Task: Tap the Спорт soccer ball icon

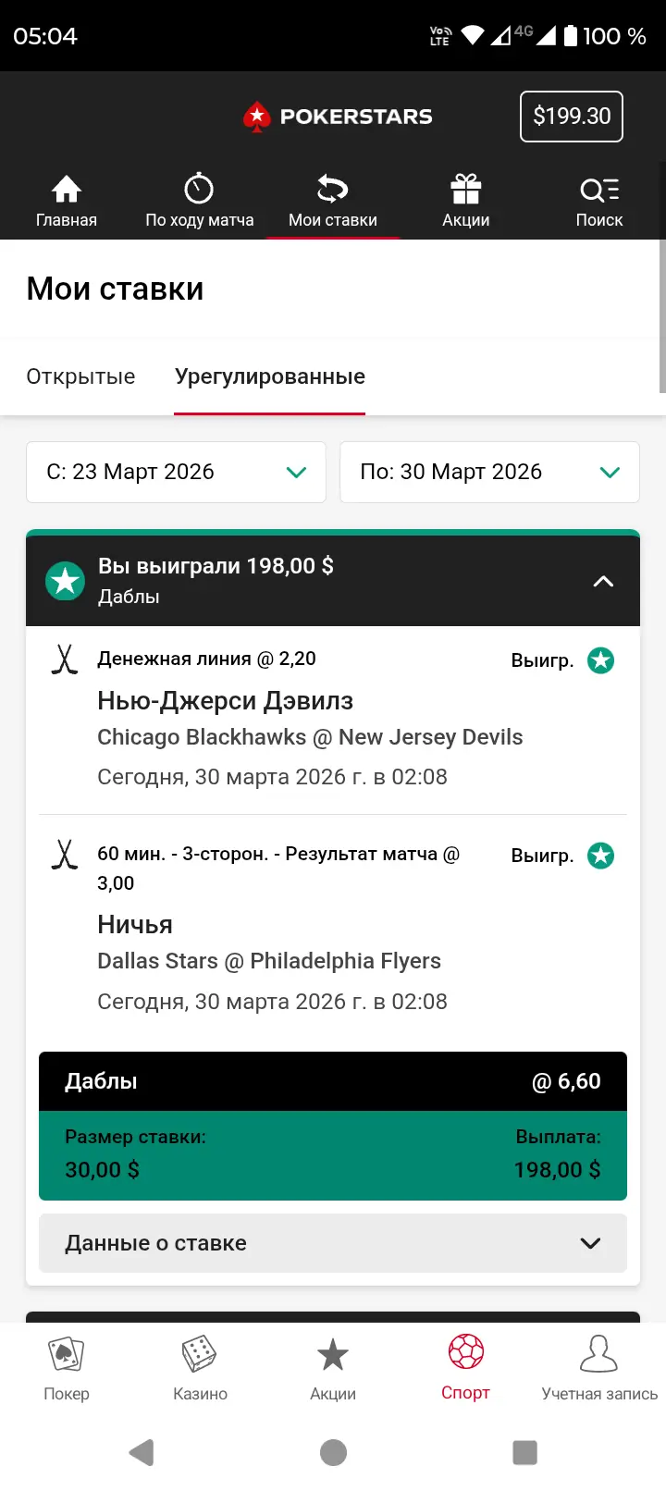Action: click(465, 1353)
